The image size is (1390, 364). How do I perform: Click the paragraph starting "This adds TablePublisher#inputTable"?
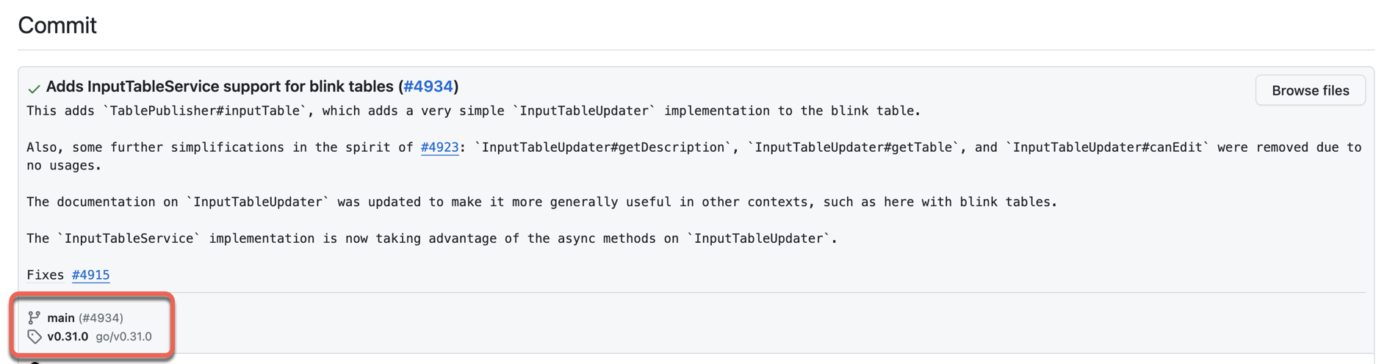(473, 111)
